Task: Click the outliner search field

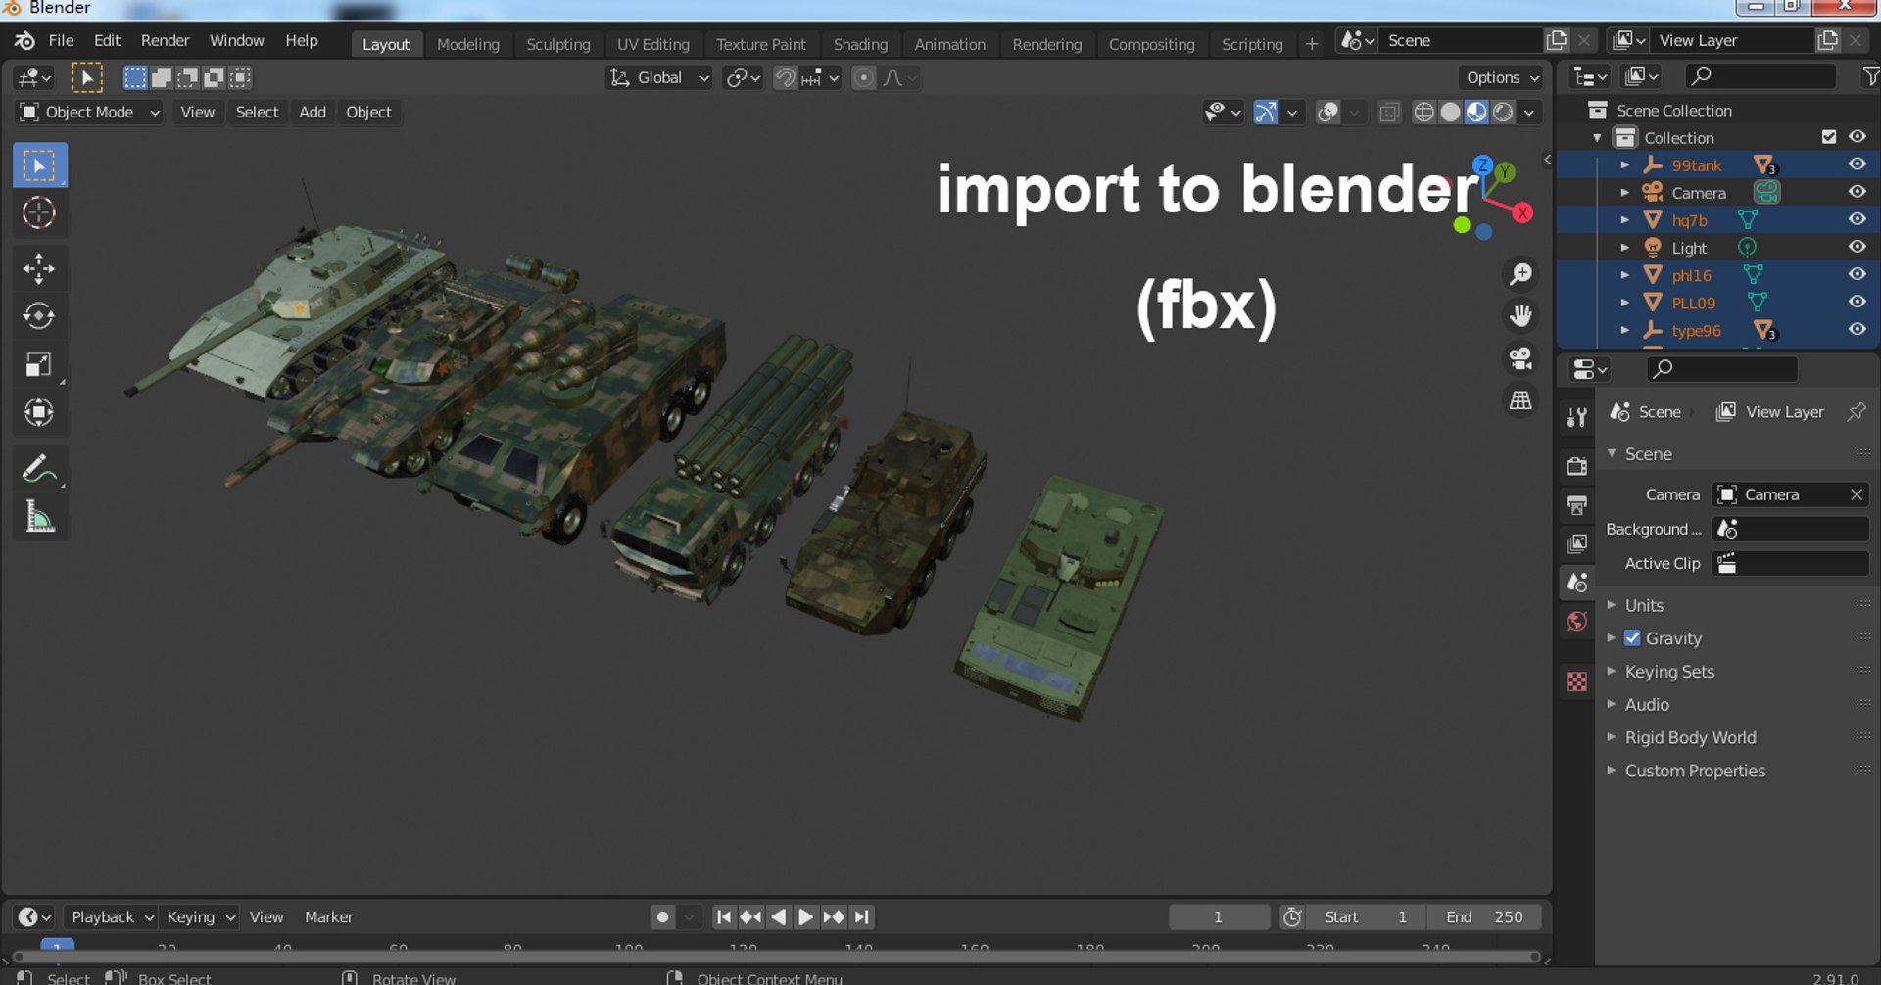Action: (1760, 75)
